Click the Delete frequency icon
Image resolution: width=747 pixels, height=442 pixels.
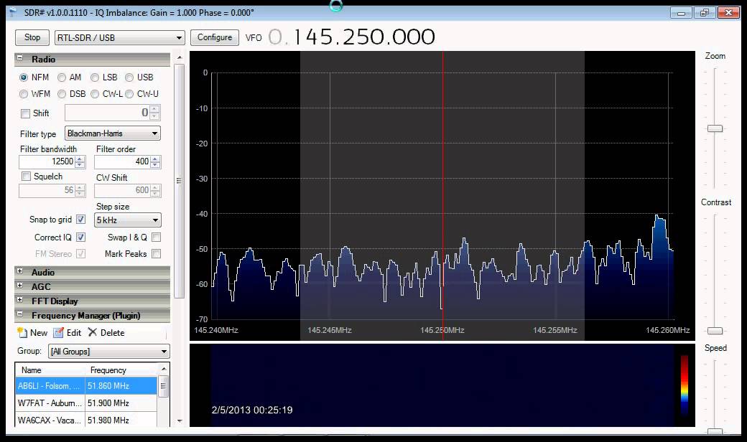pos(93,332)
